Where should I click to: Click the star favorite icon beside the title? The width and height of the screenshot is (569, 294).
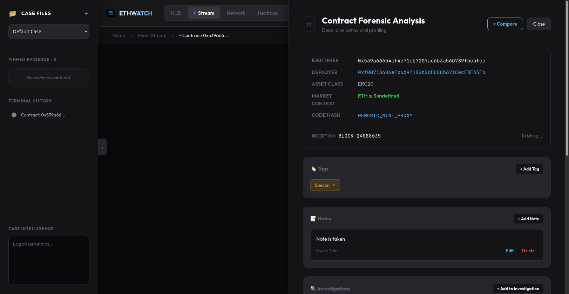click(x=309, y=24)
